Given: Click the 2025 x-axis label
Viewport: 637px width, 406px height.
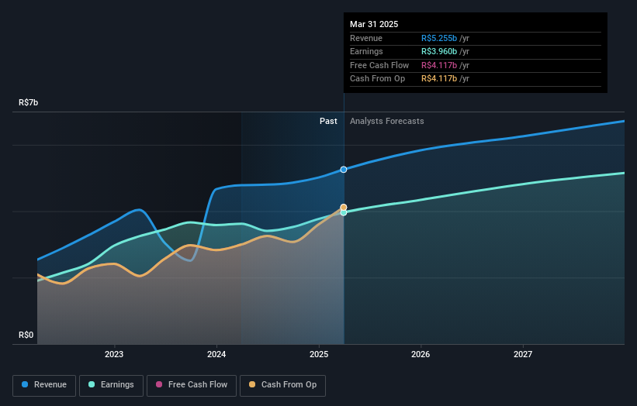Looking at the screenshot, I should pyautogui.click(x=318, y=355).
